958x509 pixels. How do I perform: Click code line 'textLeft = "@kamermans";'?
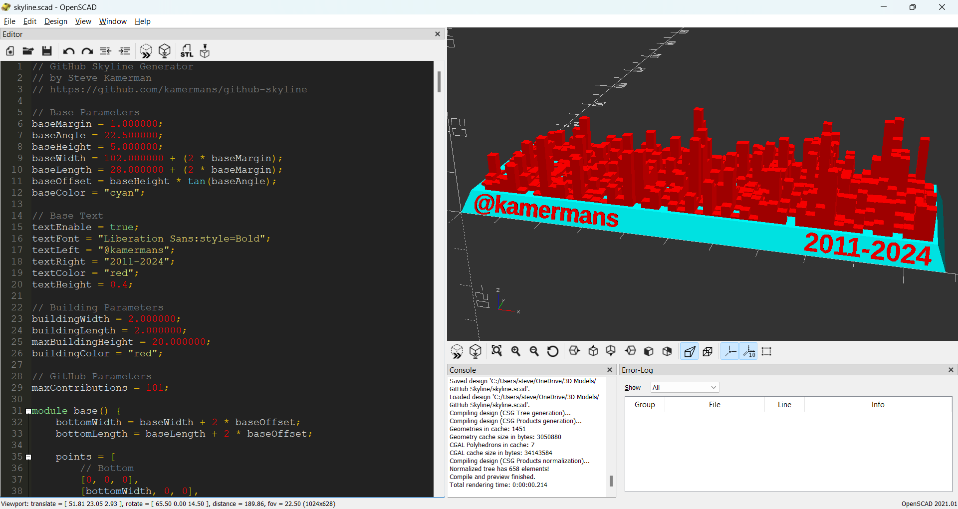point(103,251)
